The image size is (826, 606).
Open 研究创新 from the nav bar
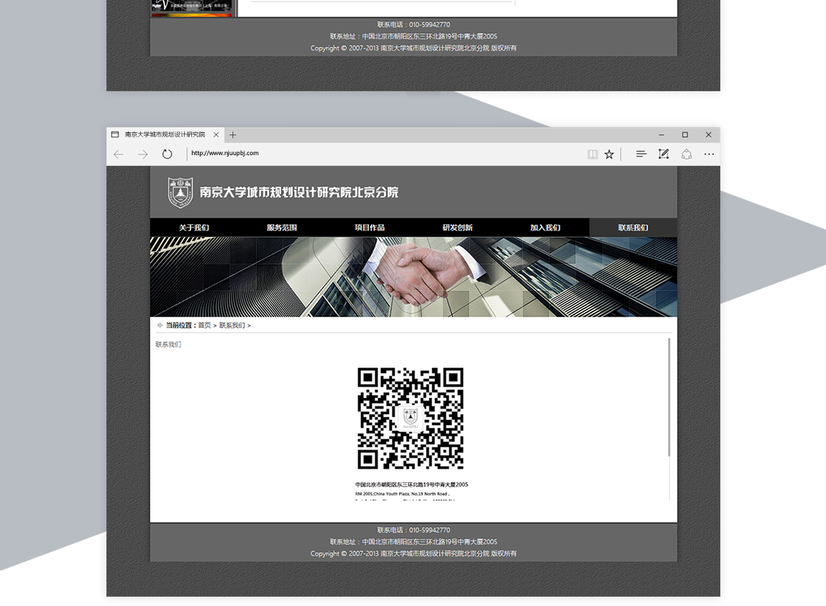(x=457, y=228)
